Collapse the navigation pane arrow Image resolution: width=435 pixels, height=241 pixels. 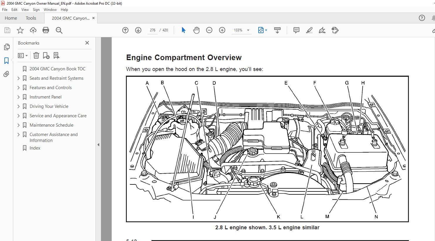tap(98, 145)
